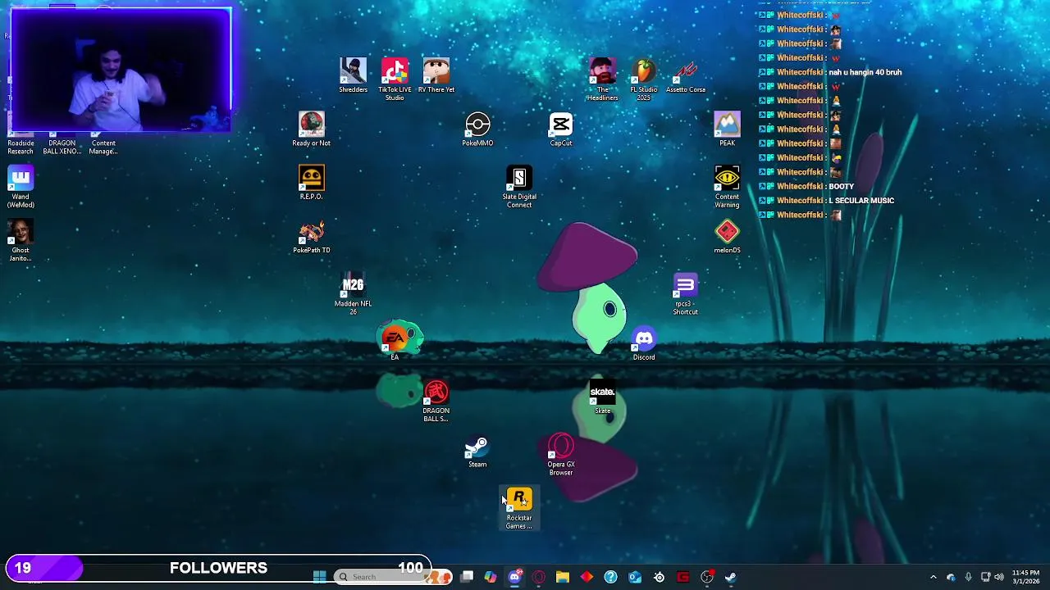
Task: Open the Opera GX Browser shortcut
Action: point(561,455)
